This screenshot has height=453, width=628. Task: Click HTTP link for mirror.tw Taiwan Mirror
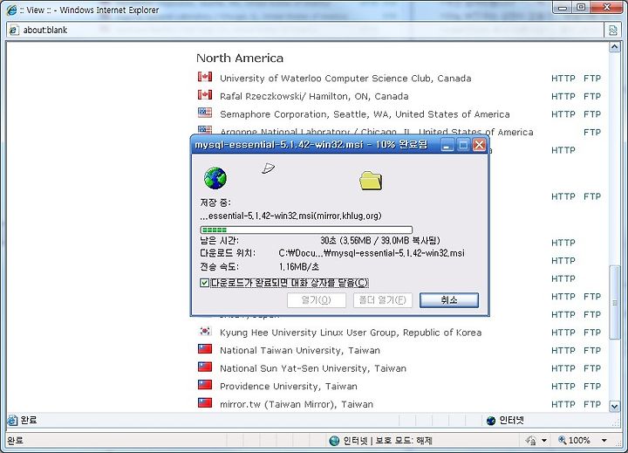pos(563,404)
